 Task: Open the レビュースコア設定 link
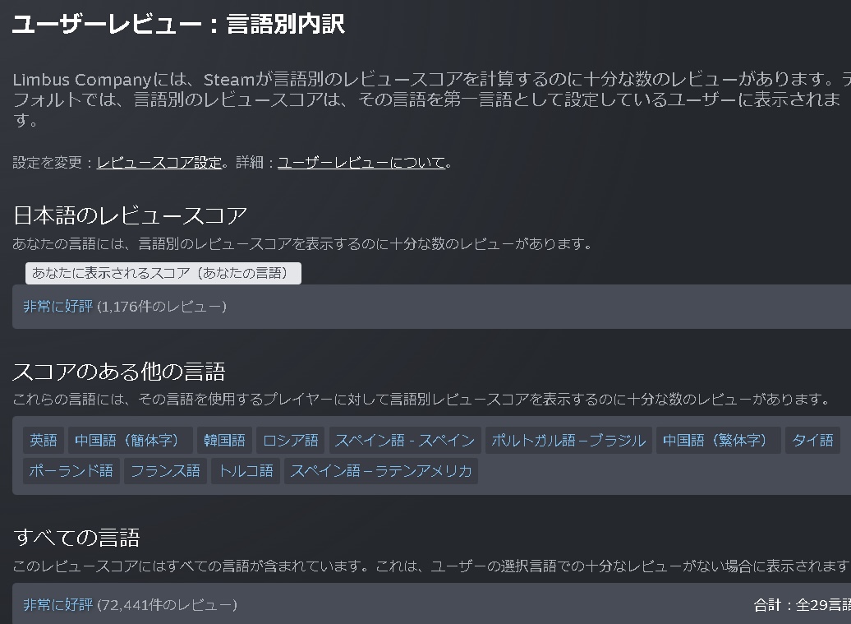point(159,163)
